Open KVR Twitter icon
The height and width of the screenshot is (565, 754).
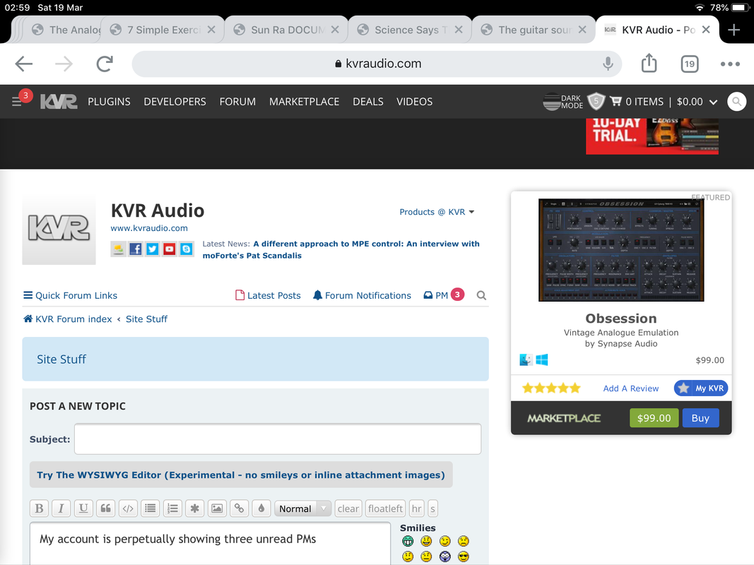pyautogui.click(x=153, y=249)
